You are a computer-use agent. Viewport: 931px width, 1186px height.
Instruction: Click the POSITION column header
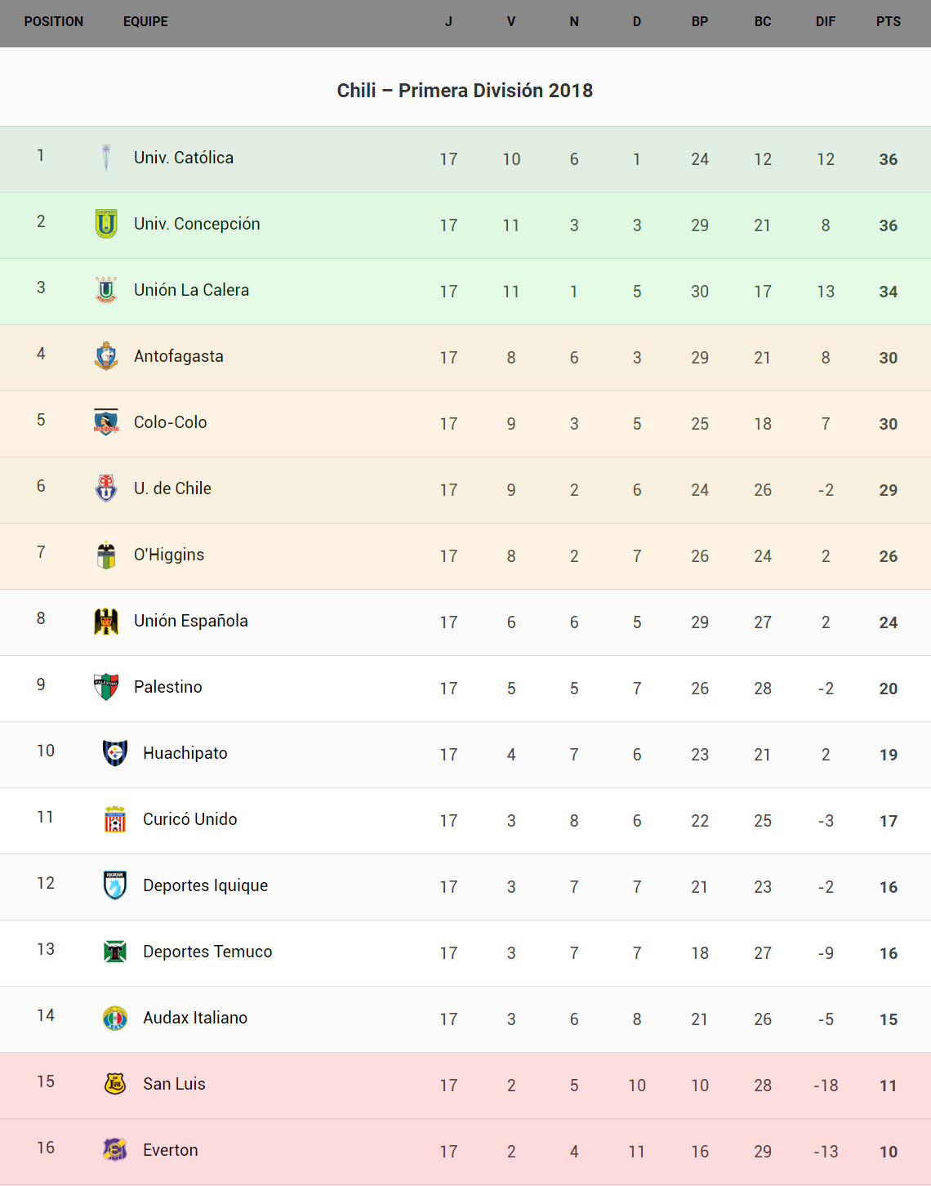(x=54, y=22)
